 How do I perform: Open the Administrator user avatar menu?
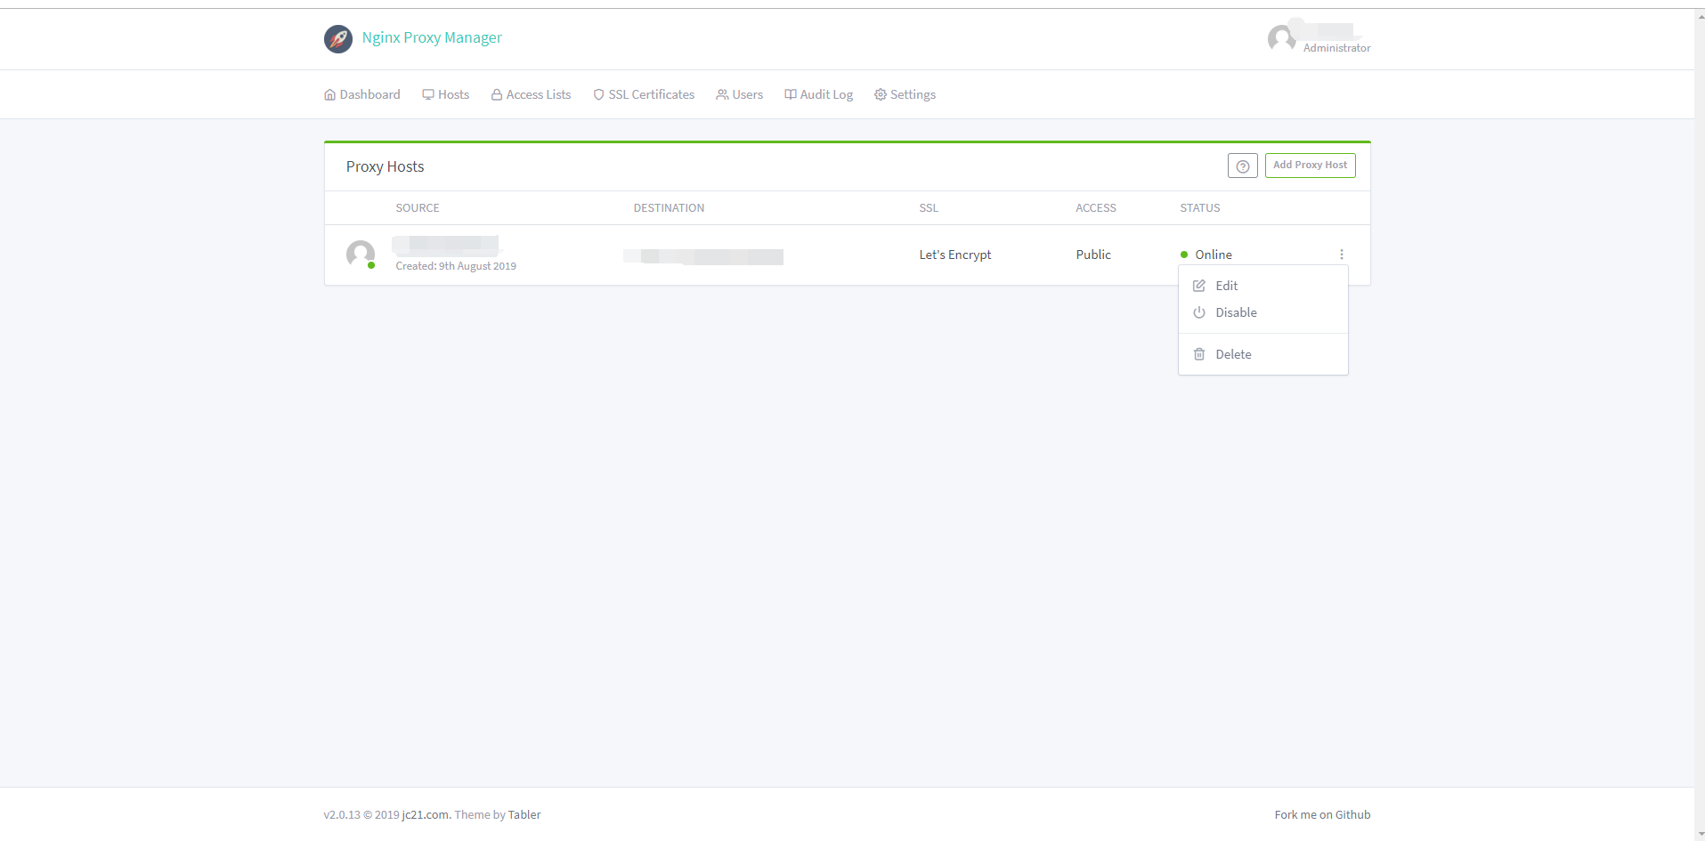pos(1281,38)
